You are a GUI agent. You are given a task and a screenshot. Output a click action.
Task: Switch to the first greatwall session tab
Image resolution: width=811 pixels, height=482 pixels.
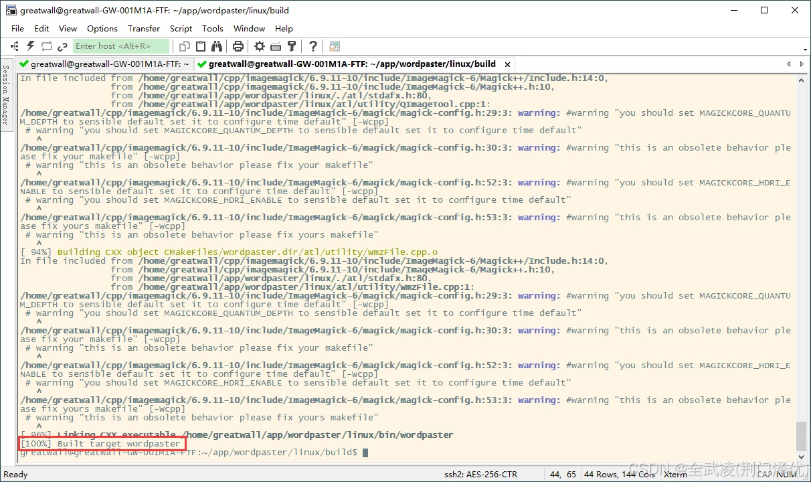pos(105,64)
